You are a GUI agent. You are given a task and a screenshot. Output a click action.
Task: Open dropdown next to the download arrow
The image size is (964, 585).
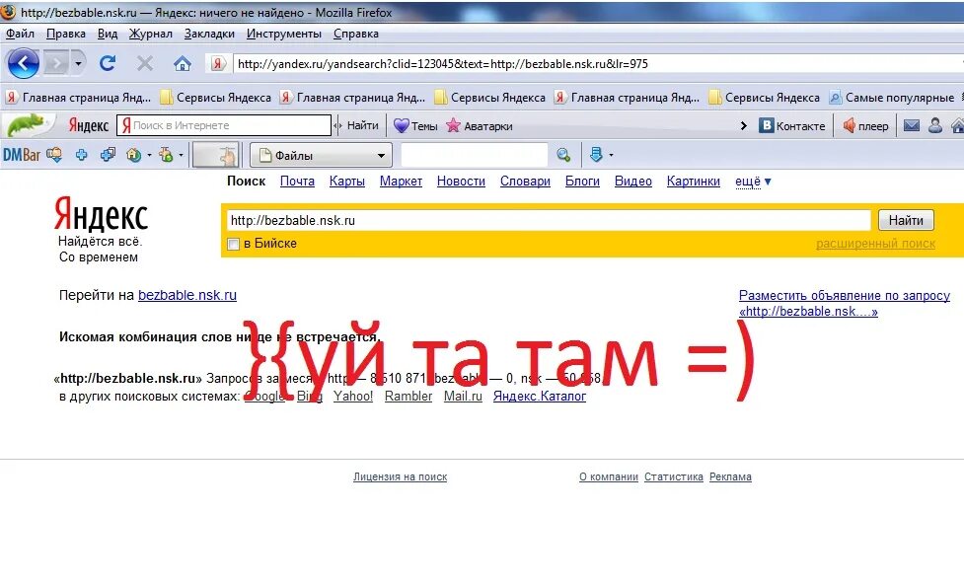pos(611,156)
